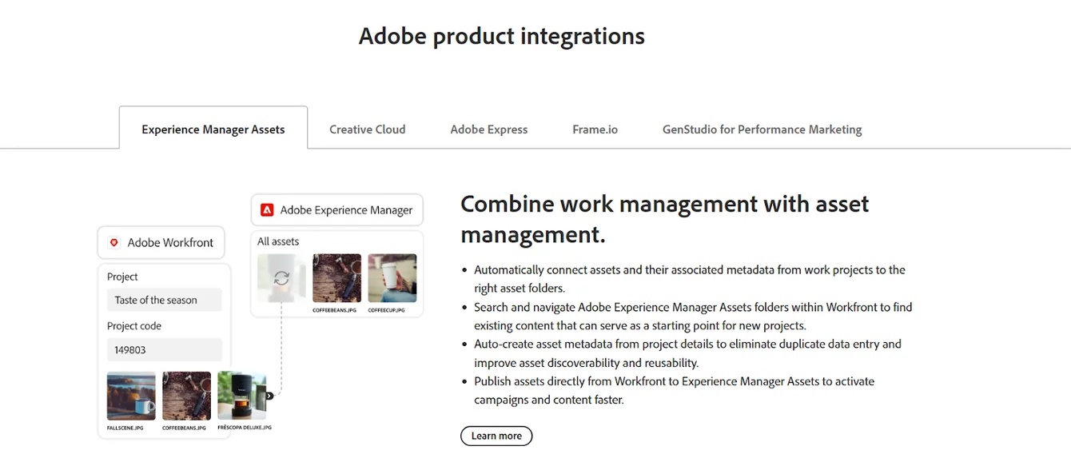Click bullet starting Auto-create asset metadata

point(687,353)
